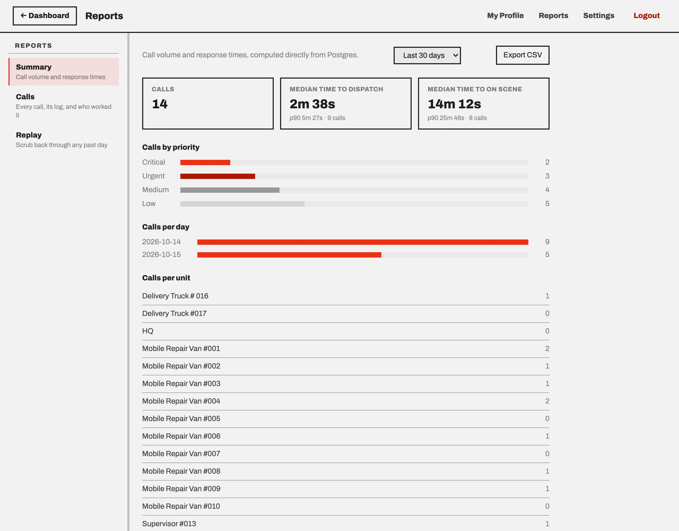Click the Critical priority bar
This screenshot has height=531, width=679.
coord(205,162)
